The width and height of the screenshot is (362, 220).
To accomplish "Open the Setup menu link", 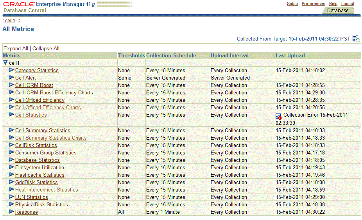I will [292, 4].
